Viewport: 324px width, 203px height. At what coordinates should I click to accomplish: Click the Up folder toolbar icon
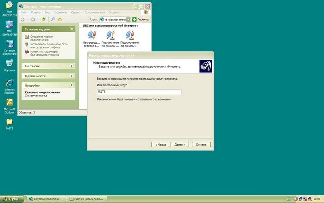(44, 19)
